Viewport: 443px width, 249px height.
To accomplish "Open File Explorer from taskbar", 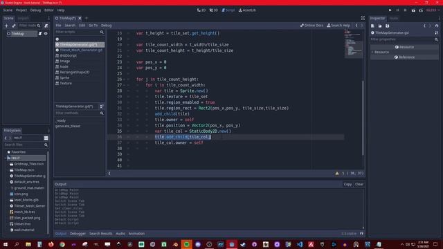I will click(28, 244).
